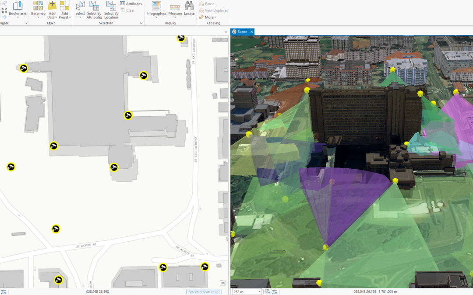This screenshot has height=295, width=473.
Task: Click the 1 781.005 m elevation readout
Action: click(388, 292)
